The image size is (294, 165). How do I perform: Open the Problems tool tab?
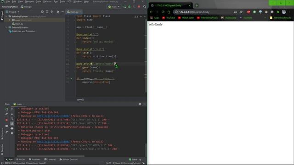pos(35,159)
